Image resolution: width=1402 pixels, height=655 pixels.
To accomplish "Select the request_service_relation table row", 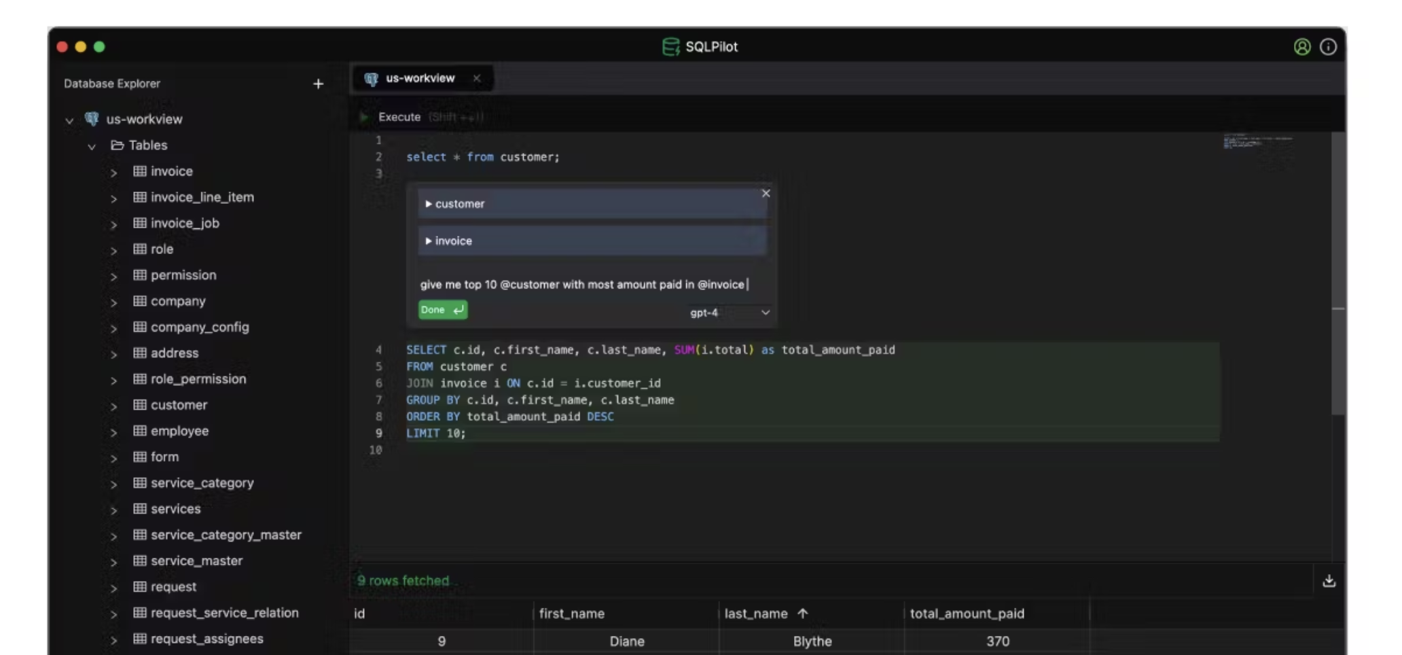I will (x=224, y=613).
